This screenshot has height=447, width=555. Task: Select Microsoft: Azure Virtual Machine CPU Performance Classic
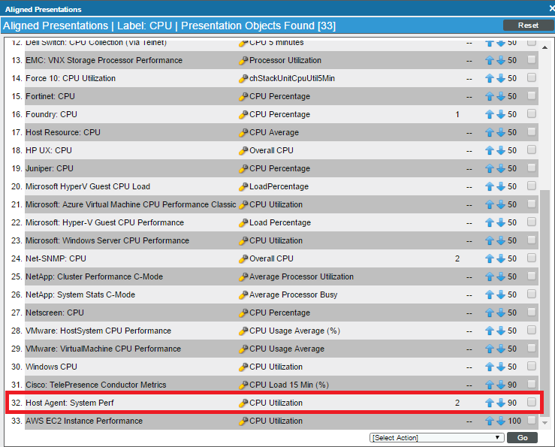coord(131,205)
